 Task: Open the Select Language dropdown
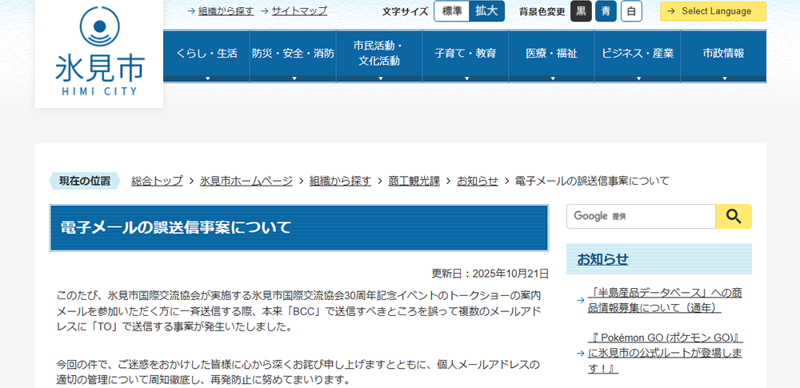tap(713, 11)
